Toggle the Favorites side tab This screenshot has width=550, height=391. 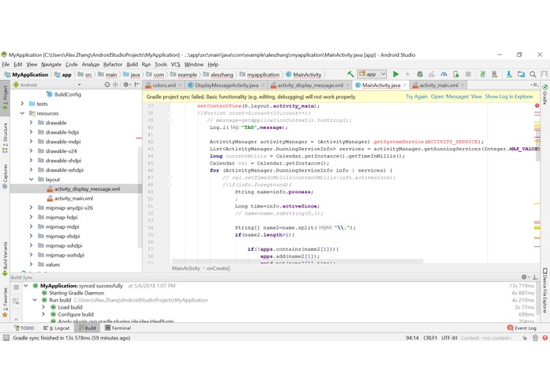[5, 302]
